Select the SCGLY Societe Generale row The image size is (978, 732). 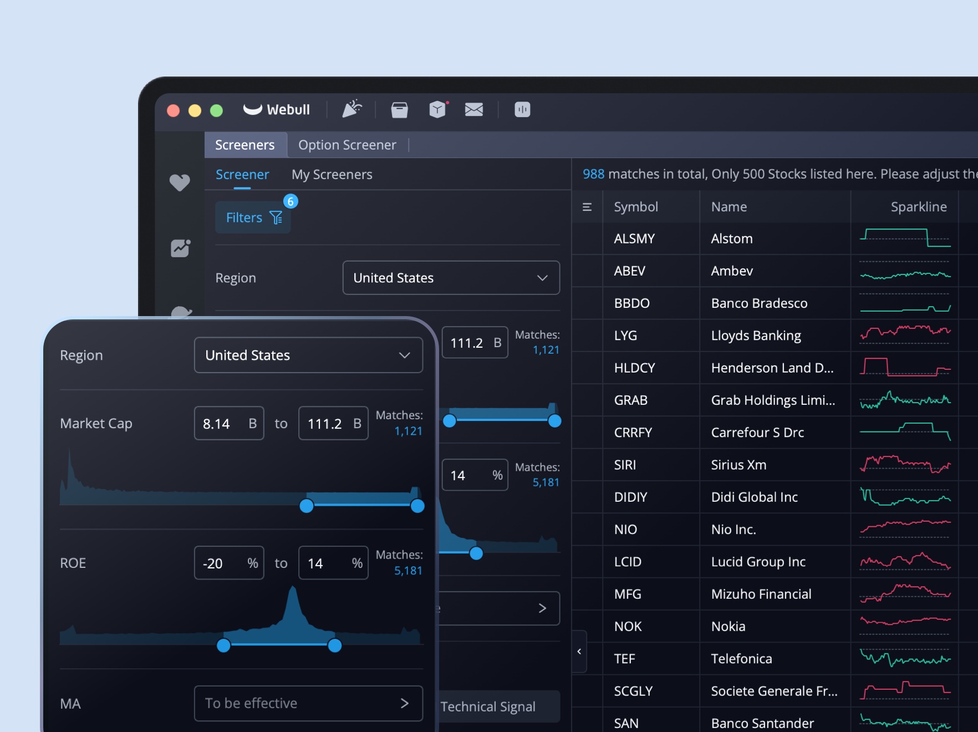[x=775, y=691]
